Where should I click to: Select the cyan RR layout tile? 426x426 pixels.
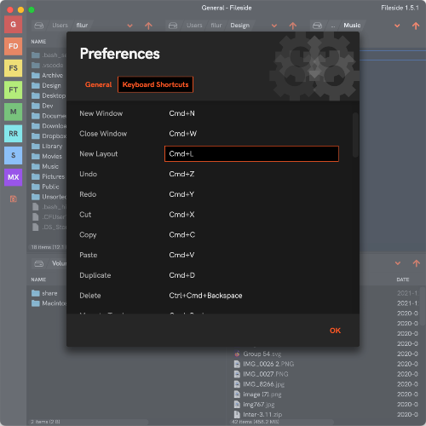pos(13,134)
